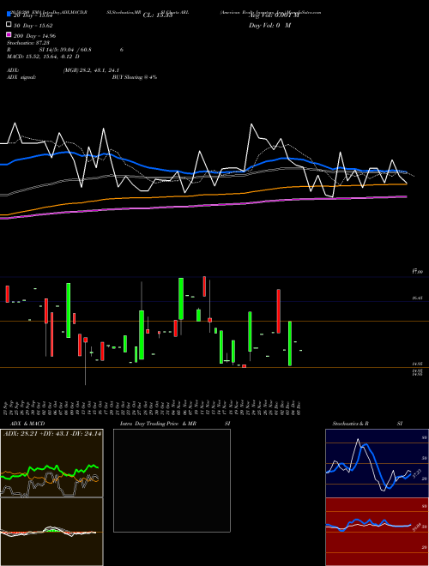Select the '50 Day = 15.62' label
Image resolution: width=429 pixels, height=566 pixels.
click(x=33, y=26)
